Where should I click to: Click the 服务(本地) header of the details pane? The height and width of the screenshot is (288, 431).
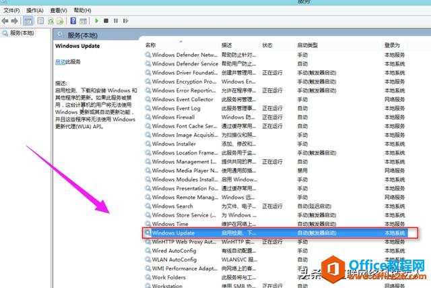(x=82, y=35)
